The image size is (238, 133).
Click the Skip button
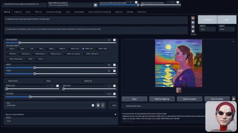[x=227, y=20]
